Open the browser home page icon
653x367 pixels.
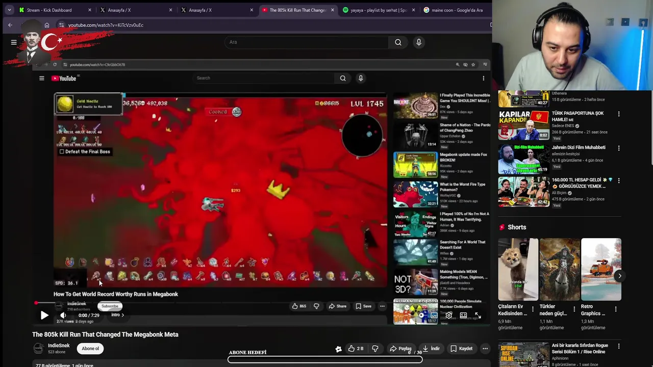tap(47, 25)
